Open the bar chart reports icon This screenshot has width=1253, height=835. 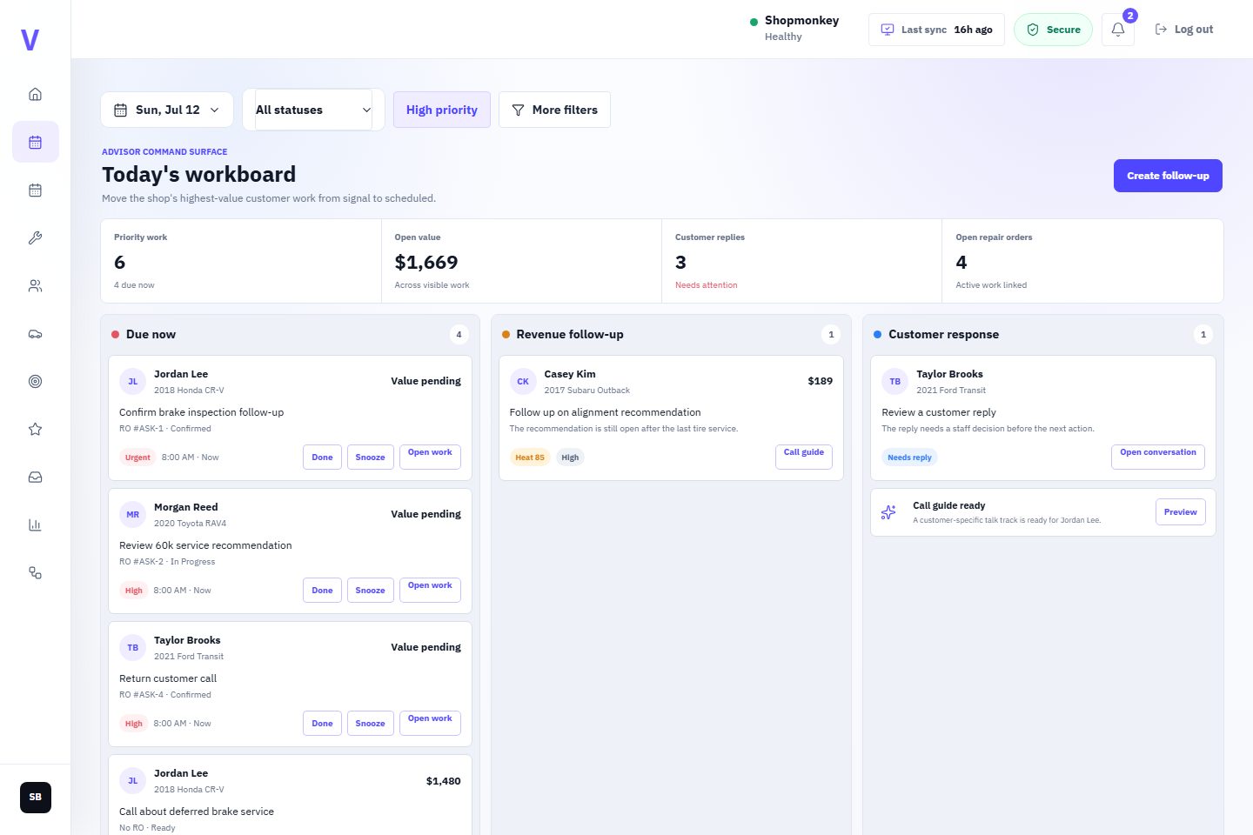tap(35, 524)
